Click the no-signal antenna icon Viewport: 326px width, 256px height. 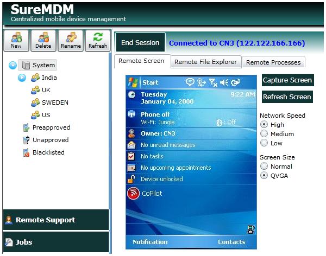pos(213,82)
